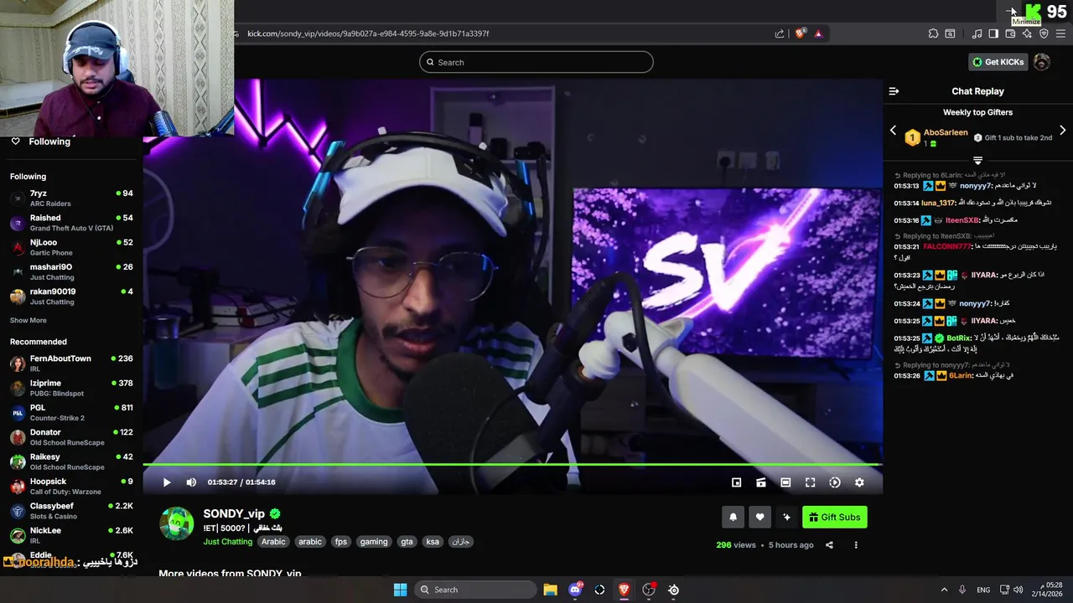Viewport: 1073px width, 603px height.
Task: Open NickLee recommended channel
Action: click(x=71, y=535)
